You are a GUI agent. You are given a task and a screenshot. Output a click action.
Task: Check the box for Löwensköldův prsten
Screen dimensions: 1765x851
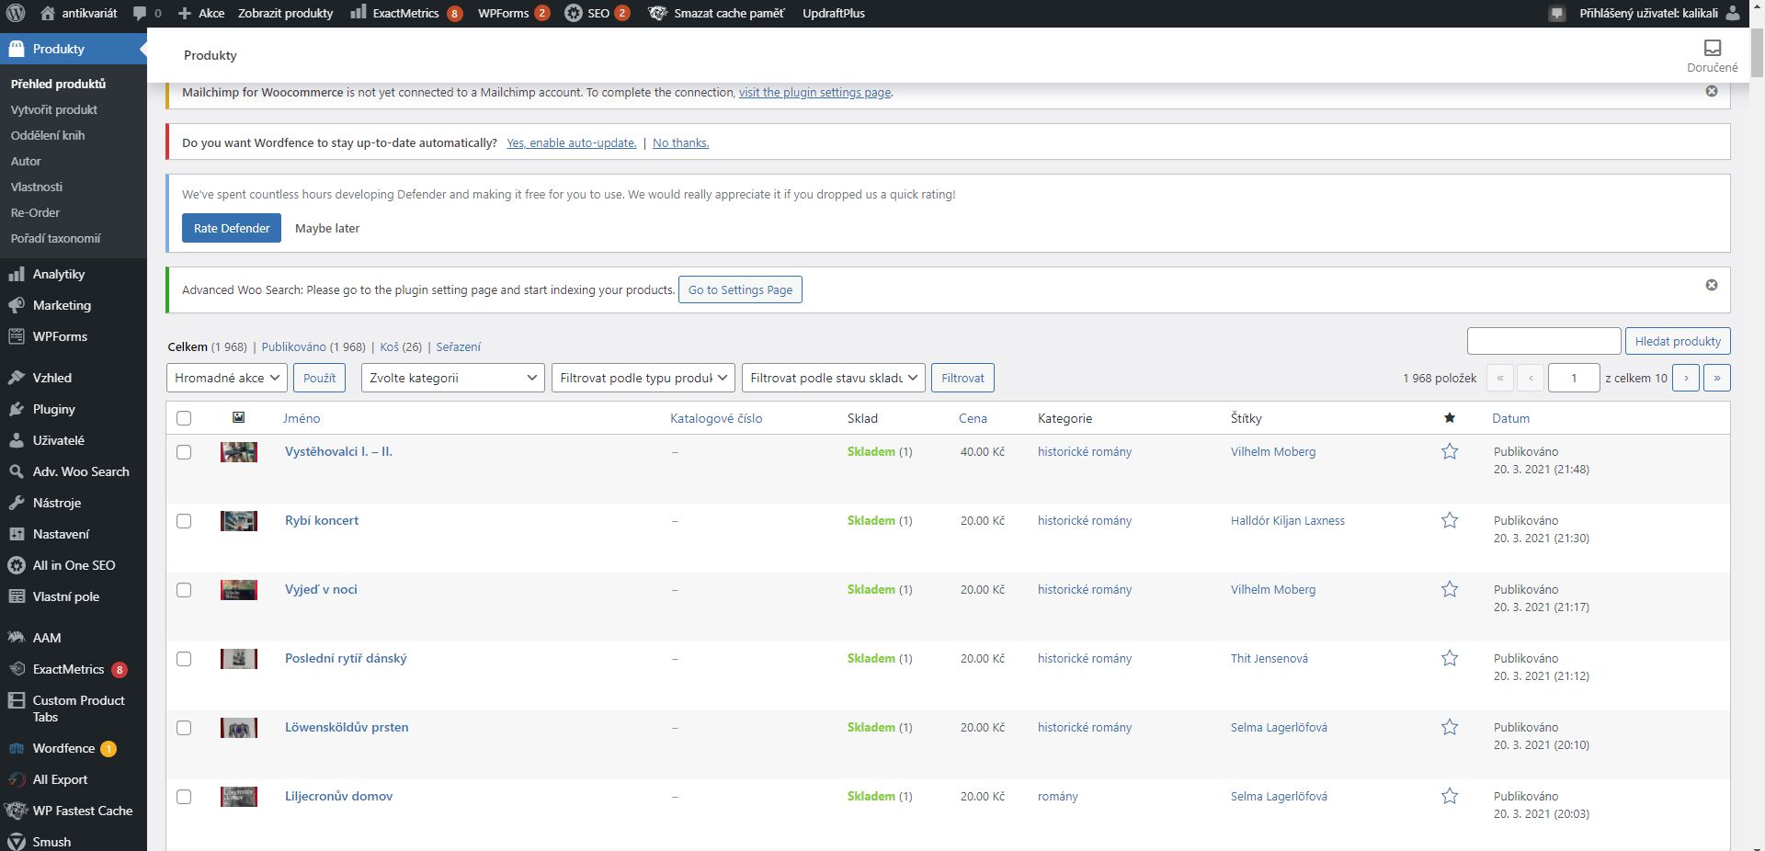tap(184, 728)
